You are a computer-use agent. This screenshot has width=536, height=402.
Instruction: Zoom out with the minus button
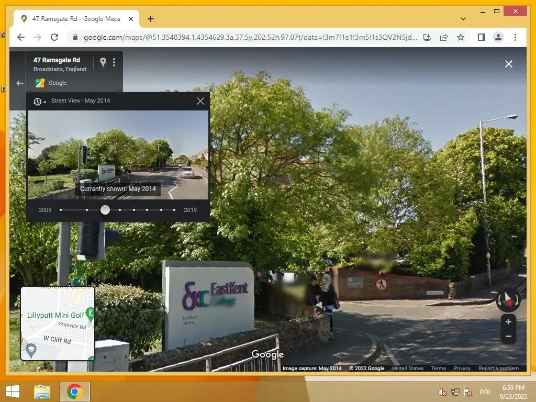click(x=508, y=337)
